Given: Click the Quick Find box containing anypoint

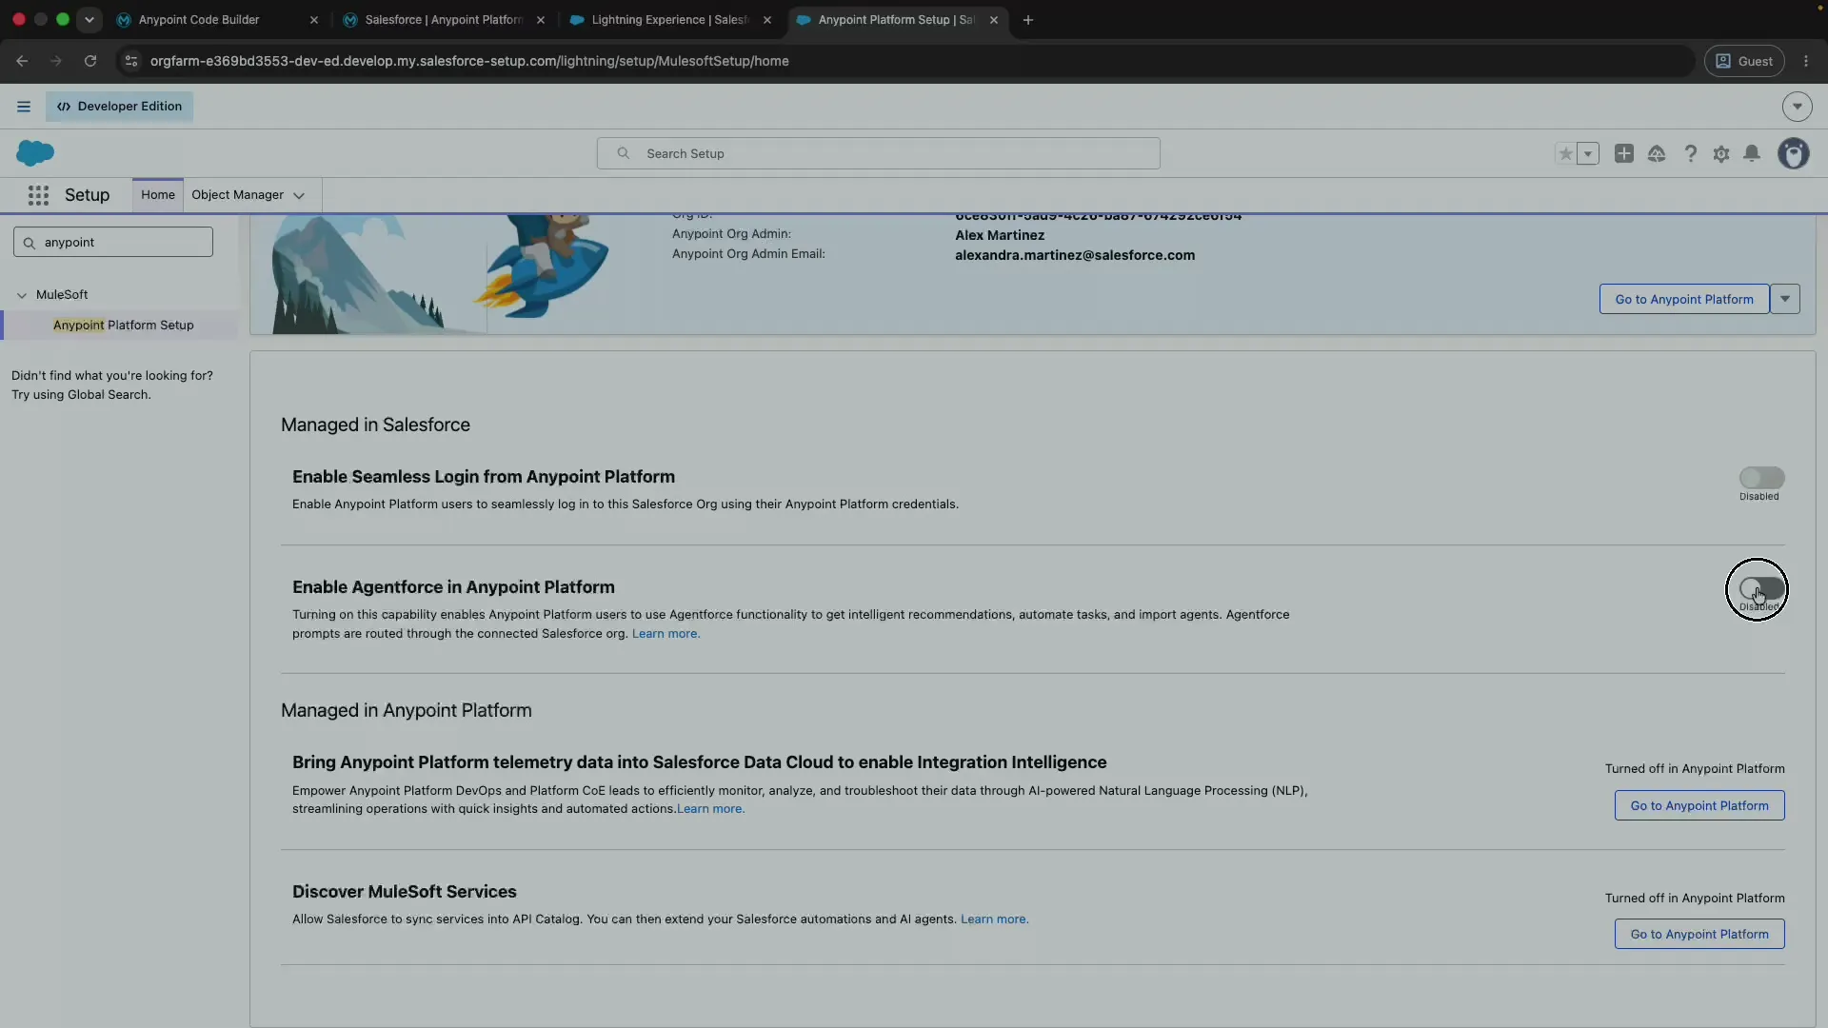Looking at the screenshot, I should tap(113, 243).
